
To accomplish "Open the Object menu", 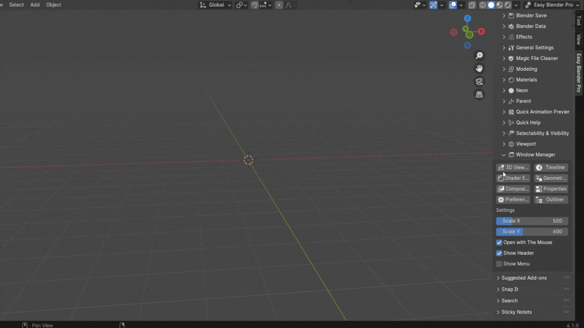I will click(x=53, y=5).
